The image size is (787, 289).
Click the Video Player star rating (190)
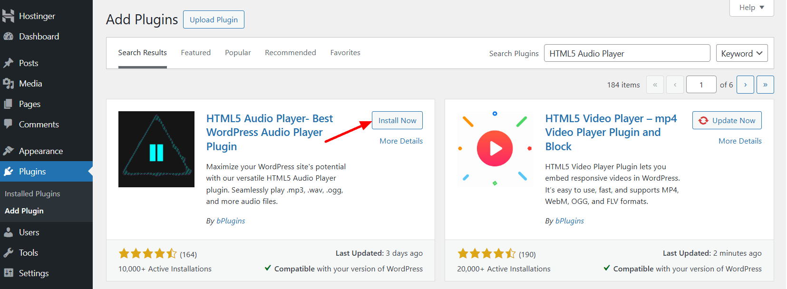point(496,254)
